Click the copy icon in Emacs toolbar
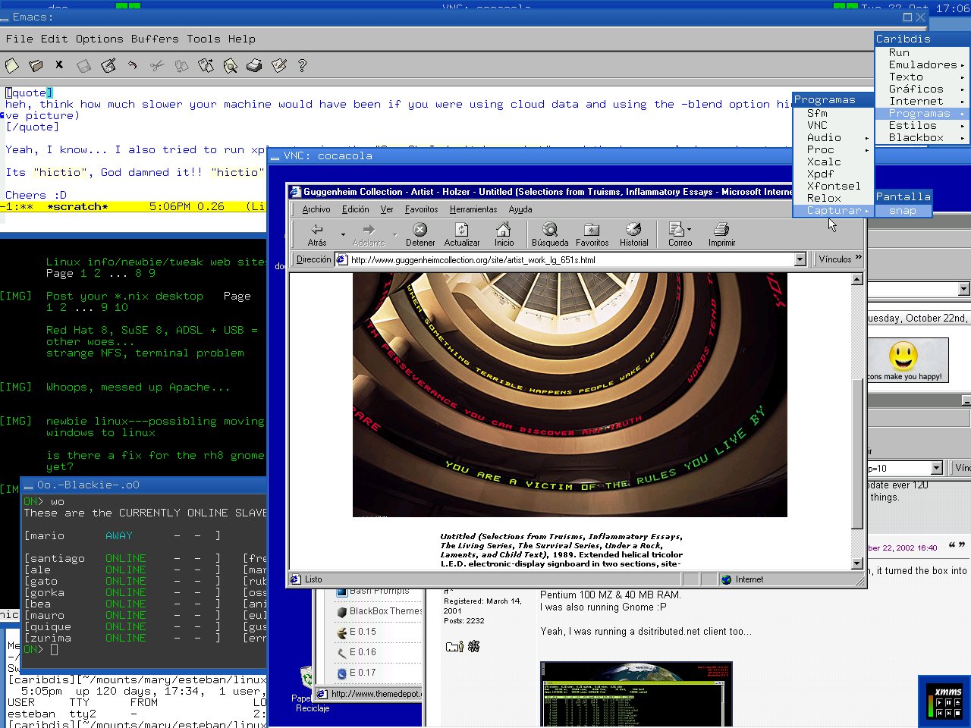 click(181, 66)
